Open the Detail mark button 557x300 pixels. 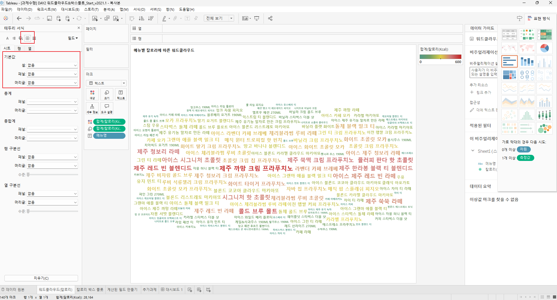tap(92, 108)
